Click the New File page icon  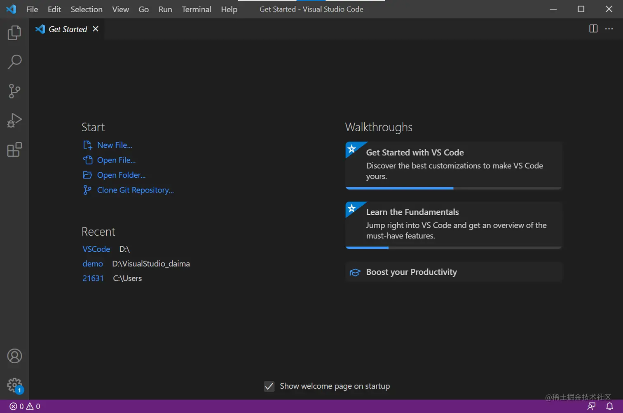coord(87,145)
